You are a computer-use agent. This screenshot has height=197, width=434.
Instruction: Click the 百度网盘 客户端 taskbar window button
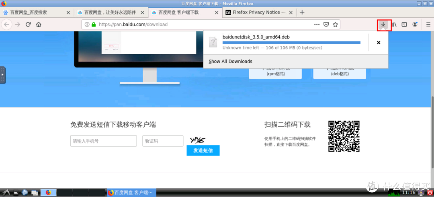131,193
